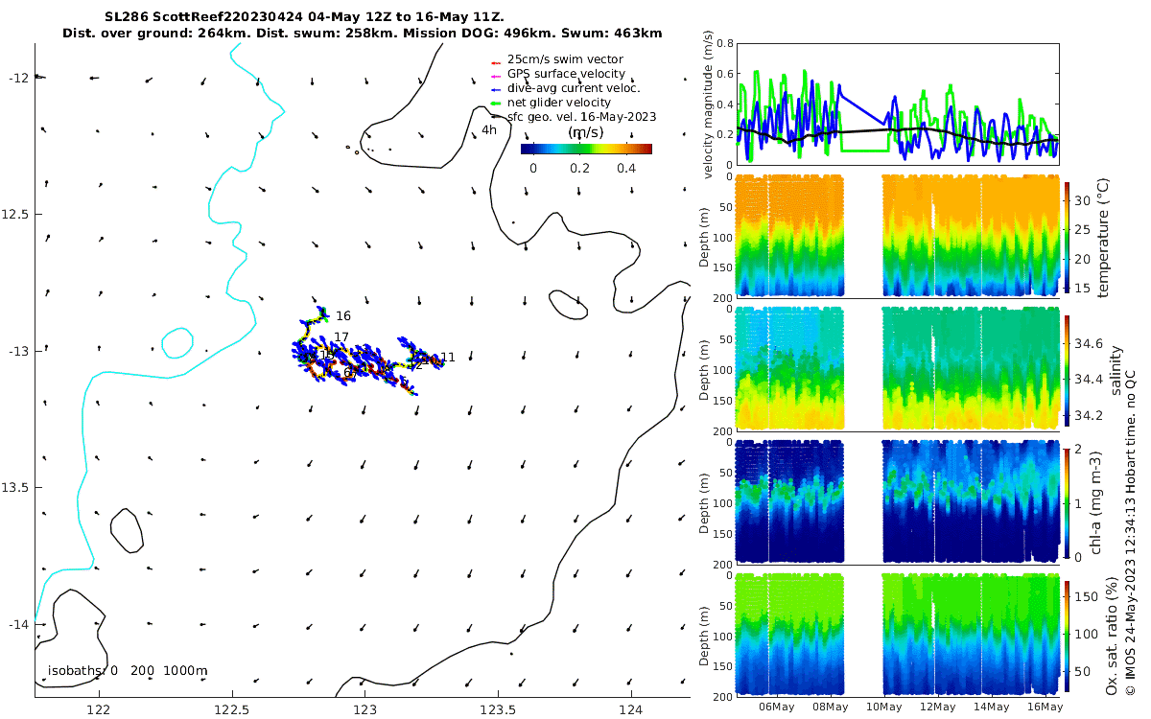Click the small cyan circular contour on map
The image size is (1151, 719).
177,342
